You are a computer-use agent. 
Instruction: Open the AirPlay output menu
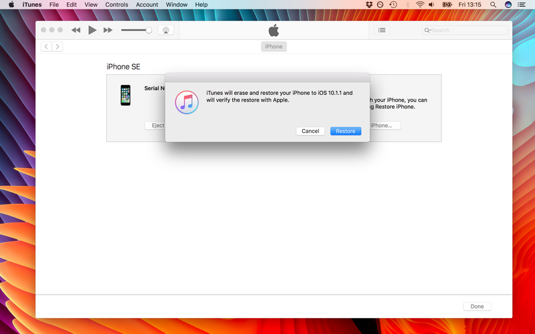[166, 30]
